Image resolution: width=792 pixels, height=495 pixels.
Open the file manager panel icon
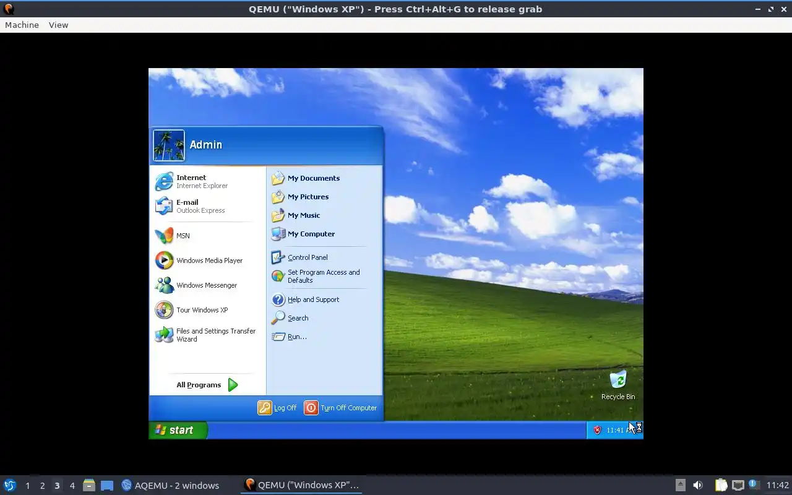coord(89,485)
